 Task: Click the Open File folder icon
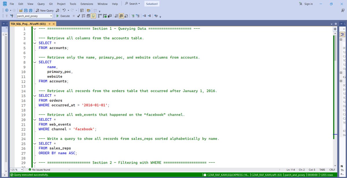click(21, 10)
